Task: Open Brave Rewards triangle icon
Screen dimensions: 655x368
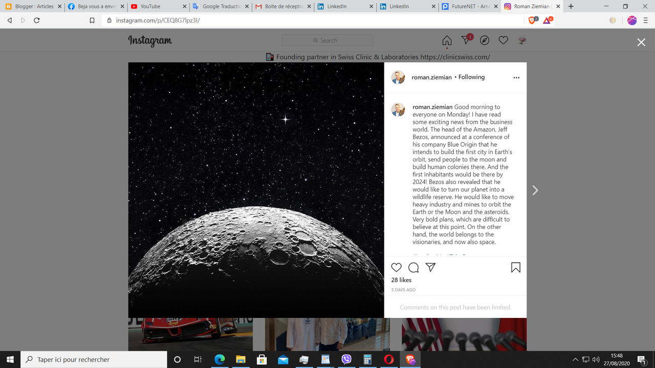Action: [x=548, y=20]
